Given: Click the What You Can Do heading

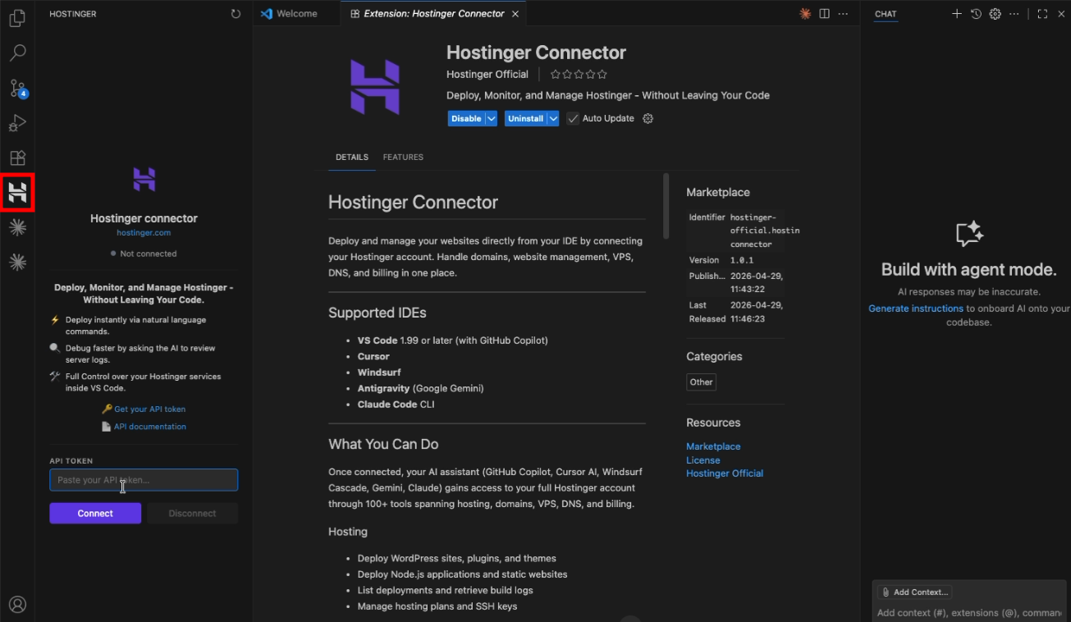Looking at the screenshot, I should click(383, 444).
